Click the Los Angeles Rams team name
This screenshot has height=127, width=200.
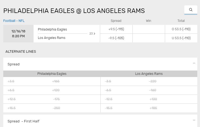(x=51, y=38)
